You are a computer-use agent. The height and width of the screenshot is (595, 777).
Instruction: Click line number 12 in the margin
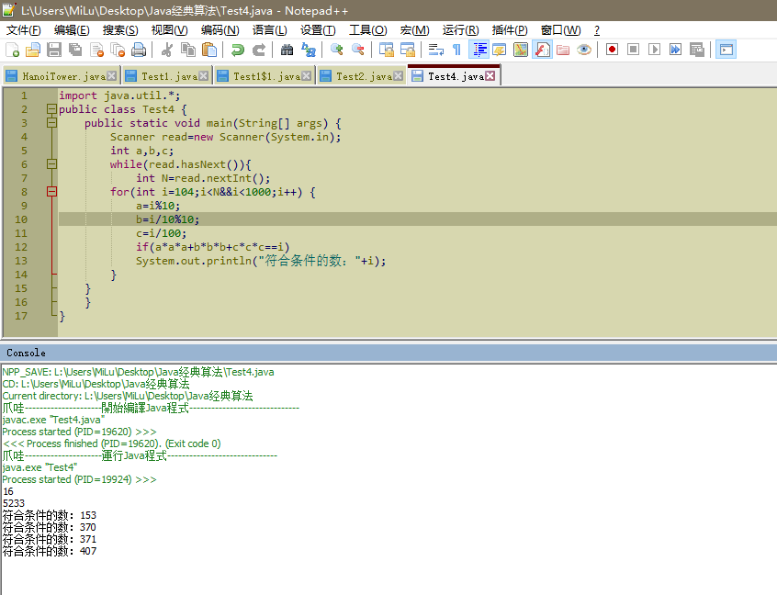tap(21, 247)
